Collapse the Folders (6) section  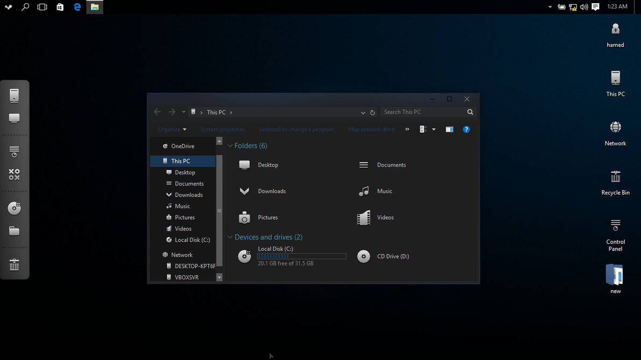tap(230, 146)
